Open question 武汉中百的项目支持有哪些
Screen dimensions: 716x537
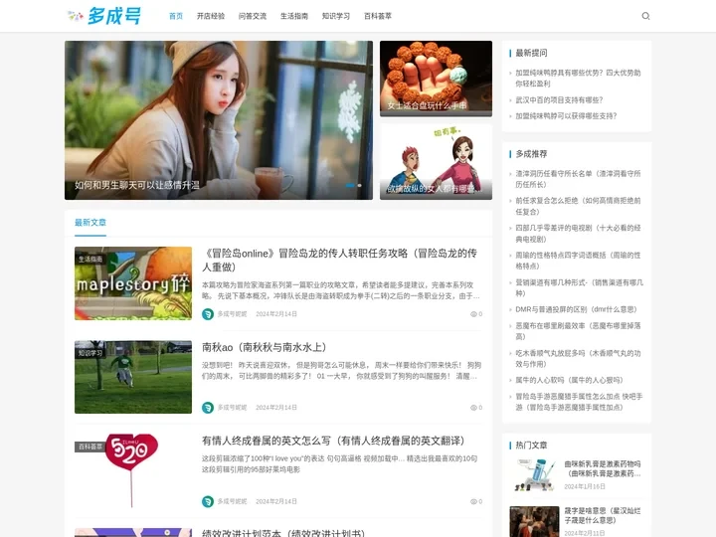click(x=559, y=100)
